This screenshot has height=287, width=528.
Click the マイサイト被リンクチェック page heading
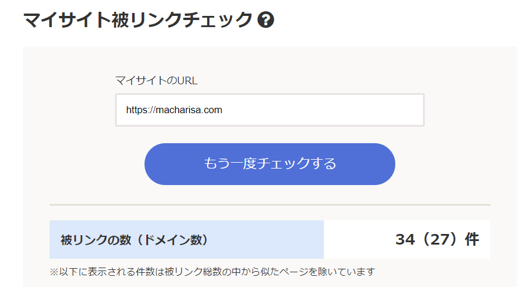tap(138, 20)
